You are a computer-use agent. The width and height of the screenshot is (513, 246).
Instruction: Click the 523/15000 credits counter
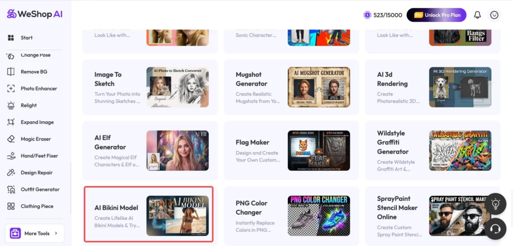pyautogui.click(x=388, y=15)
